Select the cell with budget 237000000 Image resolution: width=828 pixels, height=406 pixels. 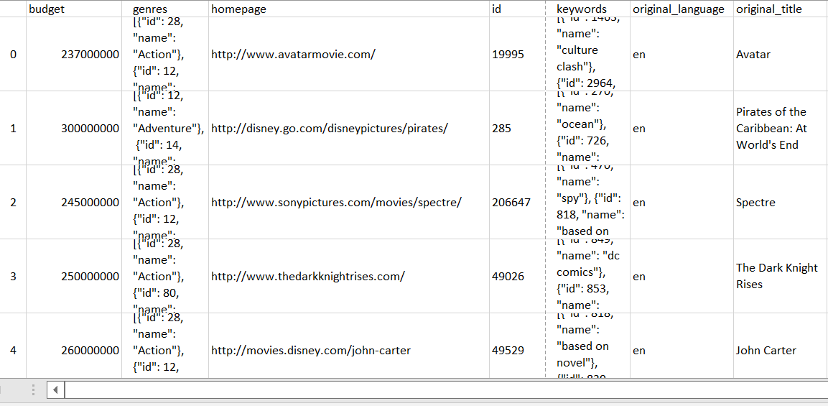point(90,55)
